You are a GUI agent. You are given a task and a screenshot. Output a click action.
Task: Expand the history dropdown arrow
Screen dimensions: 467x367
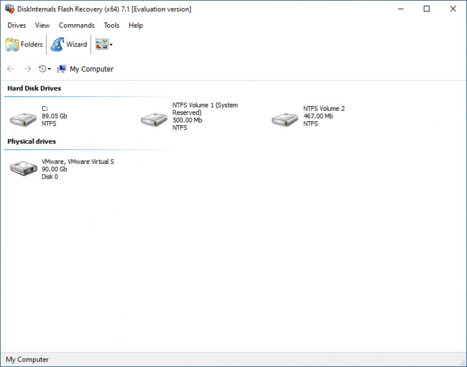[49, 69]
